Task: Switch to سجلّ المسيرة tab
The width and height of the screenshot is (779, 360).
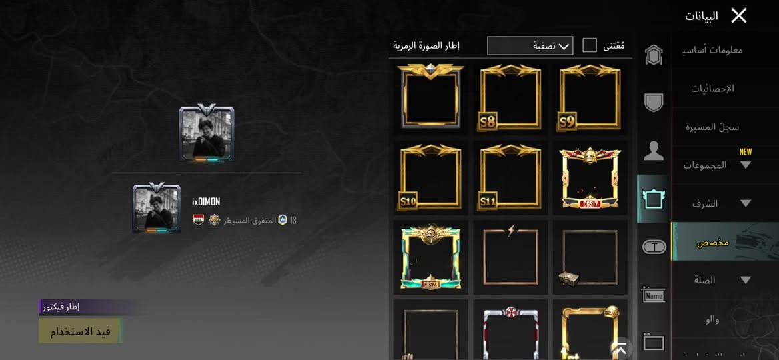Action: [x=712, y=127]
